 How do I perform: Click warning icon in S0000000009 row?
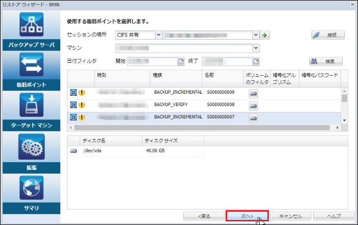click(x=82, y=92)
